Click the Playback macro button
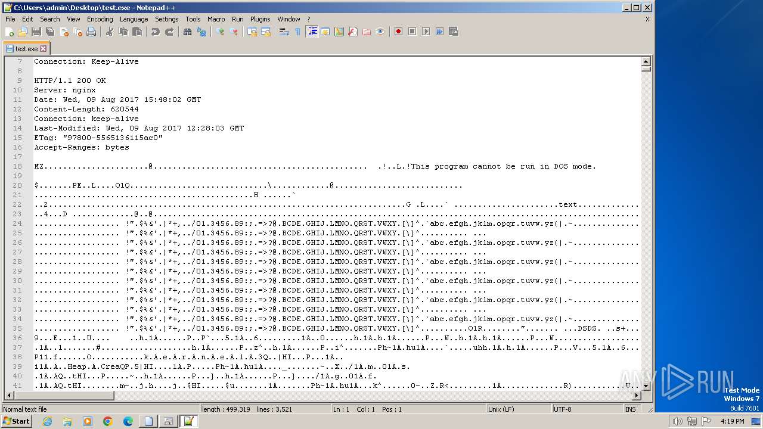 tap(426, 32)
